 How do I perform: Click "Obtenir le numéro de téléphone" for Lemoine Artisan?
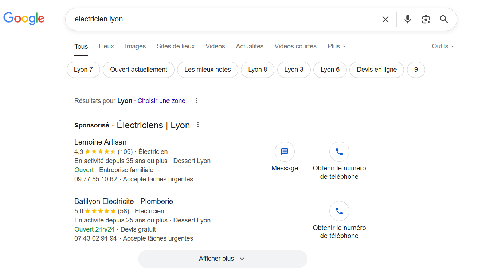pos(339,172)
